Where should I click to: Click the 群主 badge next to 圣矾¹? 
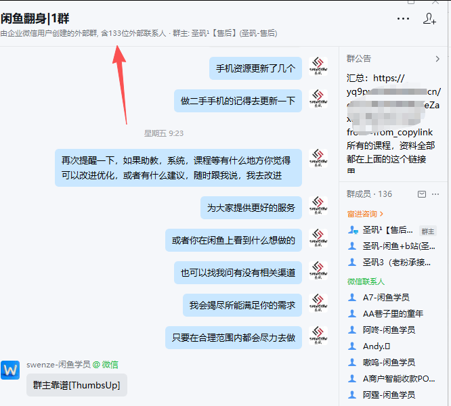click(428, 231)
